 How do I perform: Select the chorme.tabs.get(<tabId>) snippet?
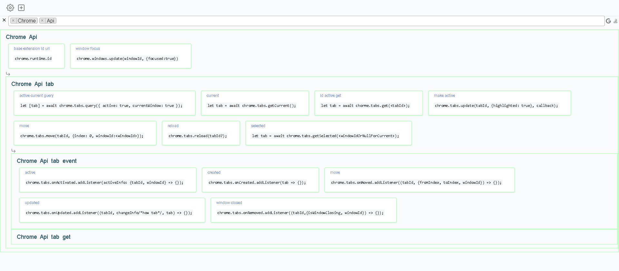(365, 106)
